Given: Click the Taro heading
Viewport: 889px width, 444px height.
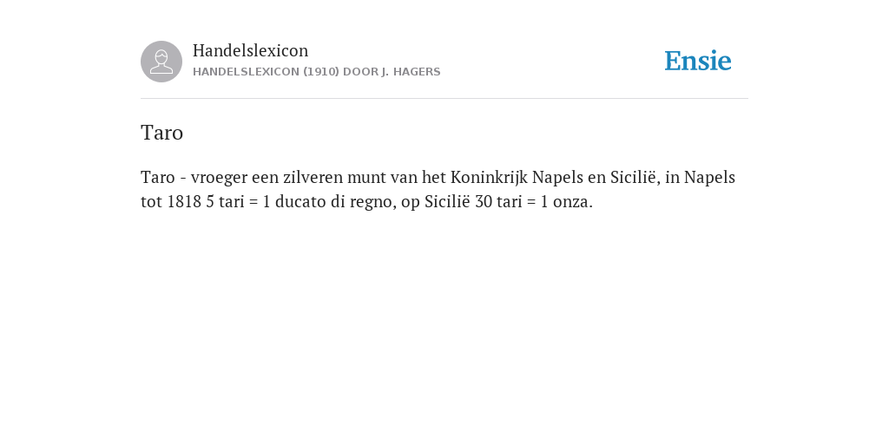Looking at the screenshot, I should tap(161, 133).
